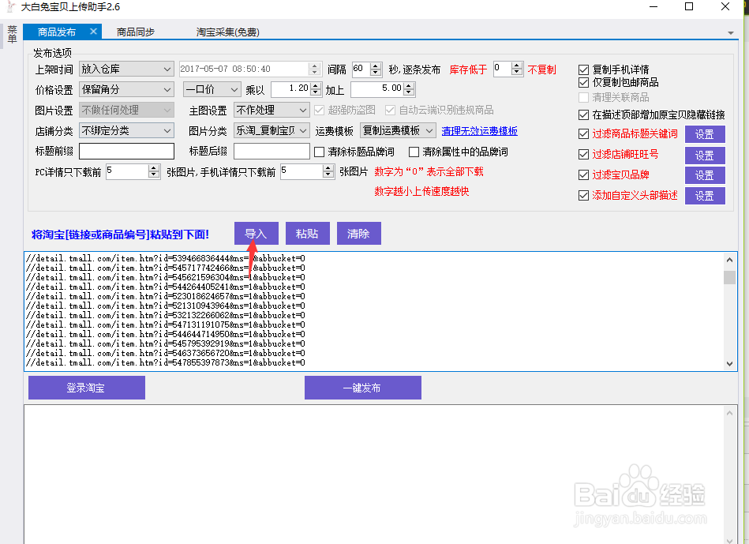This screenshot has height=544, width=749.
Task: Click 设置 for 过滤店铺旺旺号
Action: 705,156
